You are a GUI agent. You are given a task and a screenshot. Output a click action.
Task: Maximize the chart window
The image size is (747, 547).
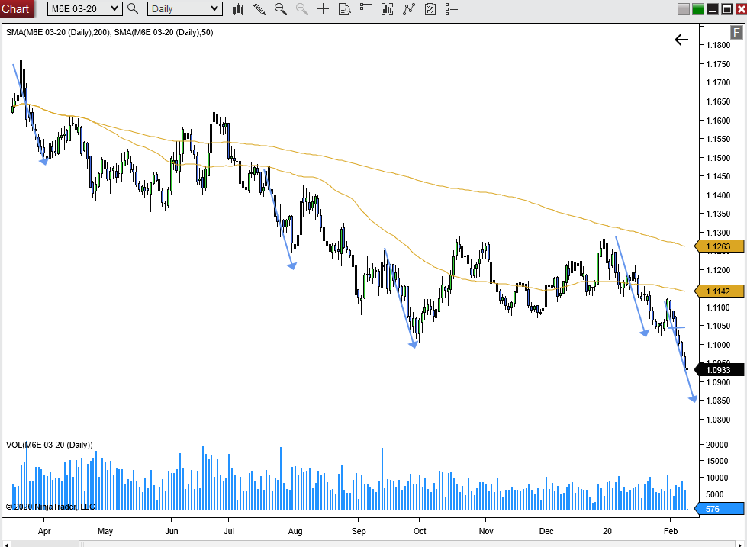[x=726, y=9]
